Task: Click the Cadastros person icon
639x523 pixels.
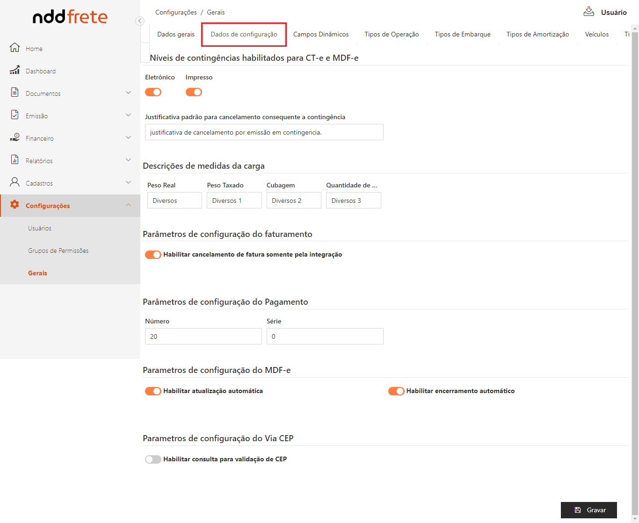Action: [x=15, y=182]
